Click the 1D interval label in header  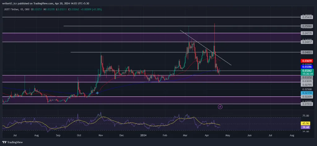click(22, 10)
